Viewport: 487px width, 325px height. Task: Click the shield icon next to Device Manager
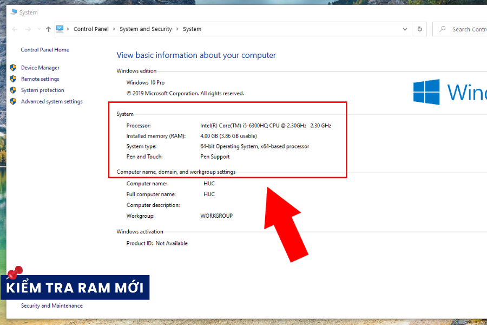pyautogui.click(x=12, y=67)
